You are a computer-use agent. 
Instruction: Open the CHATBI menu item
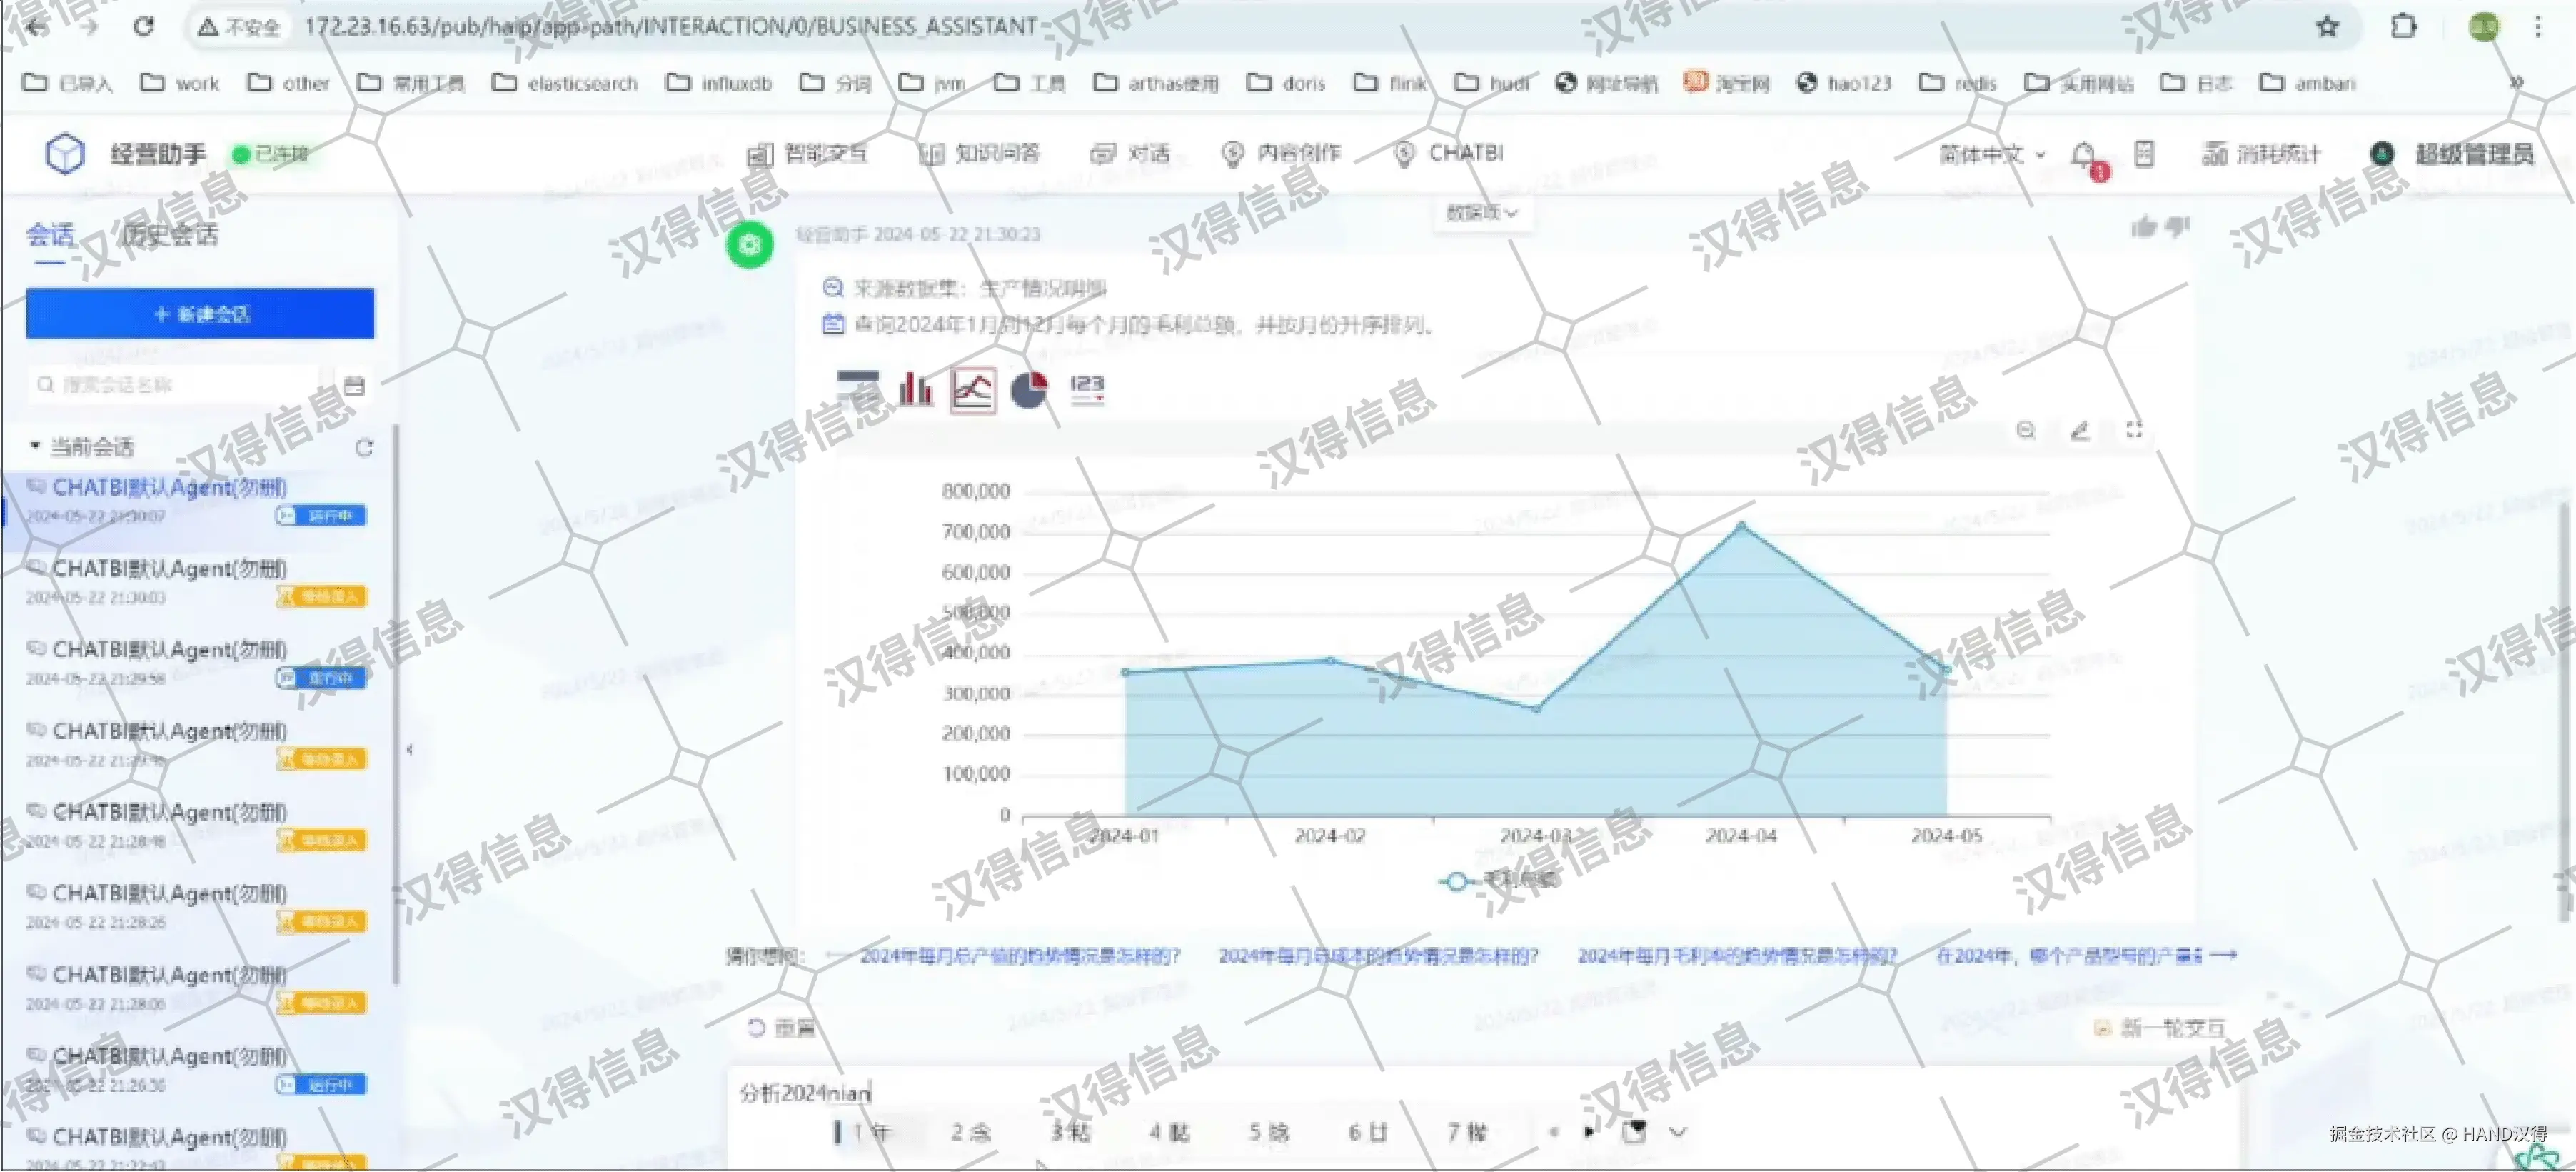tap(1451, 153)
